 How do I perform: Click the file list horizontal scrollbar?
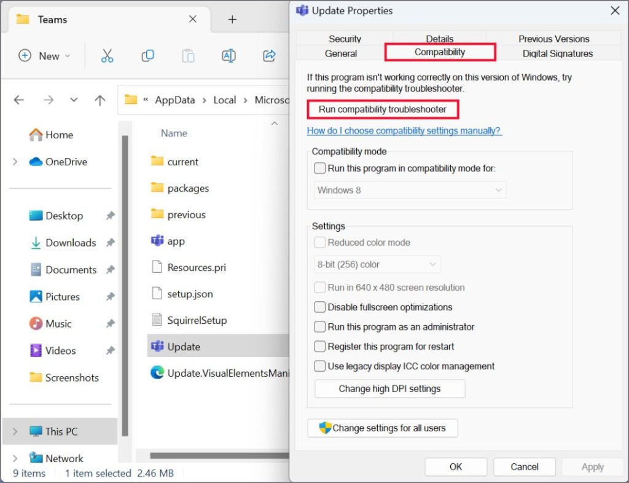point(219,455)
